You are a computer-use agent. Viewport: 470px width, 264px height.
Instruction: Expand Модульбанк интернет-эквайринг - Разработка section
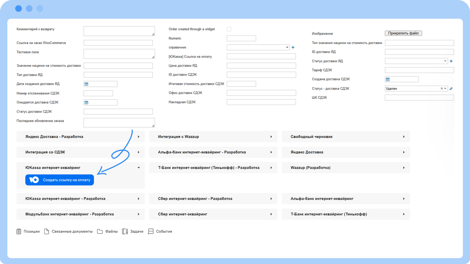(81, 214)
